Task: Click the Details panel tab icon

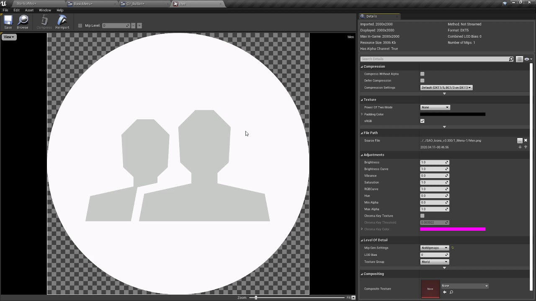Action: click(x=363, y=16)
